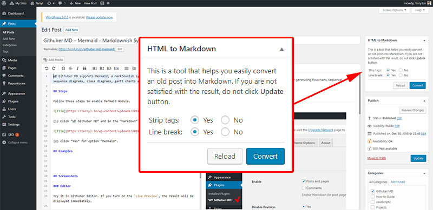433x210 pixels.
Task: Insert heading with the H4 toolbar button
Action: (116, 69)
